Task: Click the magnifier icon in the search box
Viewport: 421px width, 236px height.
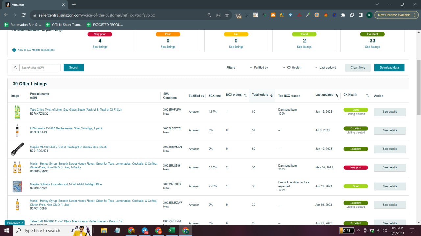Action: coord(16,68)
